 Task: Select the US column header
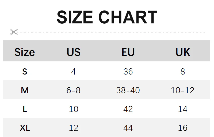click(x=74, y=52)
